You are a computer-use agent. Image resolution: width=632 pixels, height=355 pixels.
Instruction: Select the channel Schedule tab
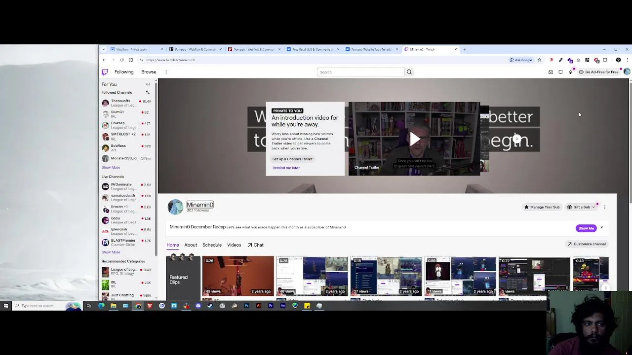pos(212,245)
